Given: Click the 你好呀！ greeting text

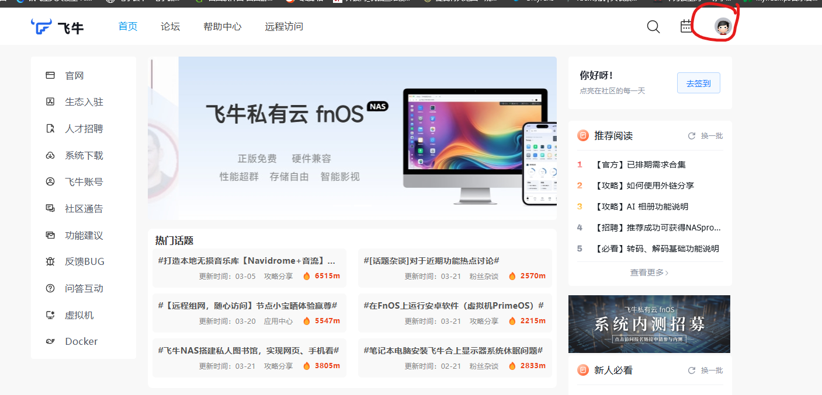Looking at the screenshot, I should pos(596,75).
